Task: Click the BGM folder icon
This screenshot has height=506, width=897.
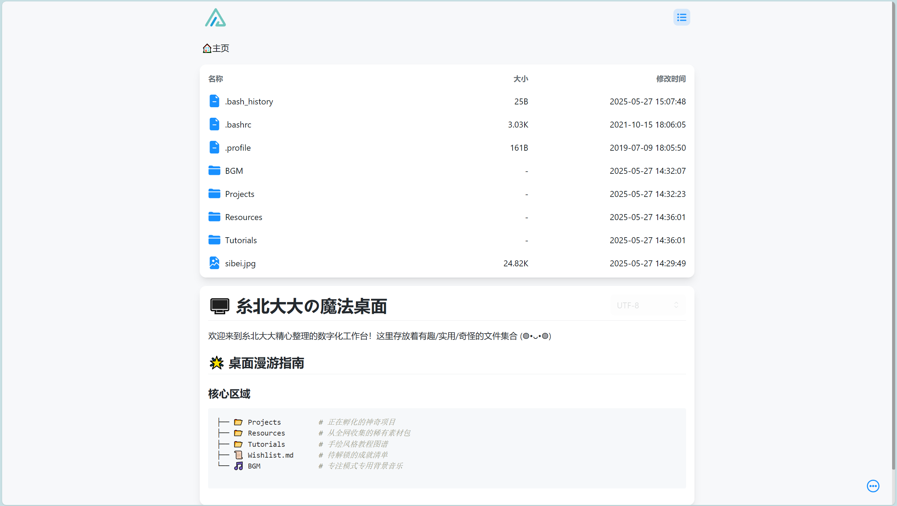Action: (214, 170)
